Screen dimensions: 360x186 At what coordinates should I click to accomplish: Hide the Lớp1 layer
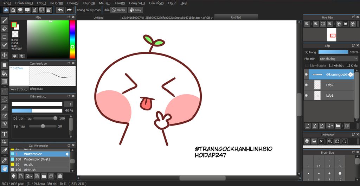click(306, 95)
